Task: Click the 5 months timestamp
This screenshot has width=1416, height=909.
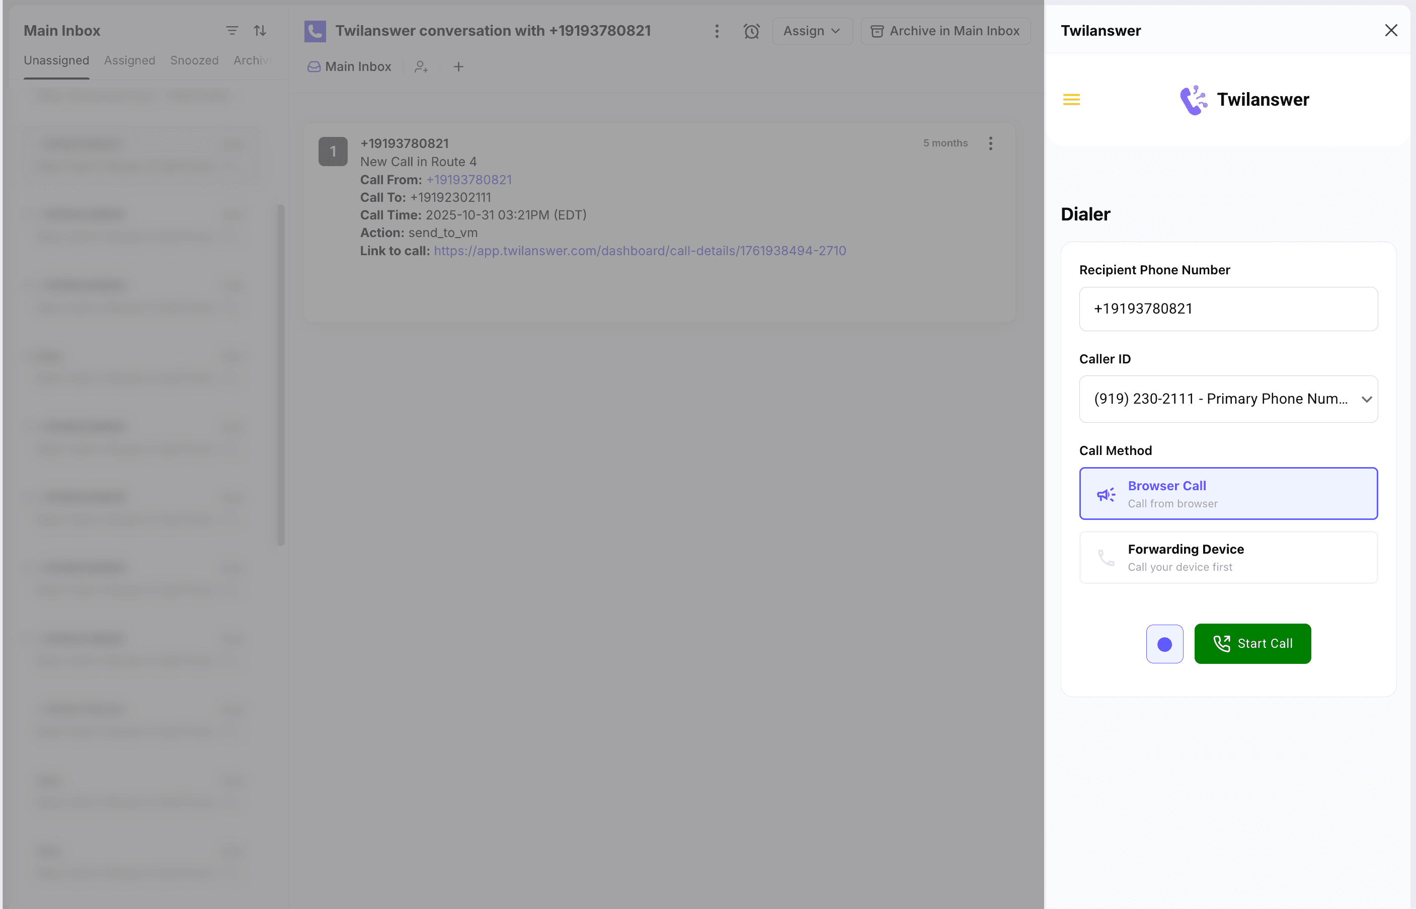Action: click(x=945, y=143)
